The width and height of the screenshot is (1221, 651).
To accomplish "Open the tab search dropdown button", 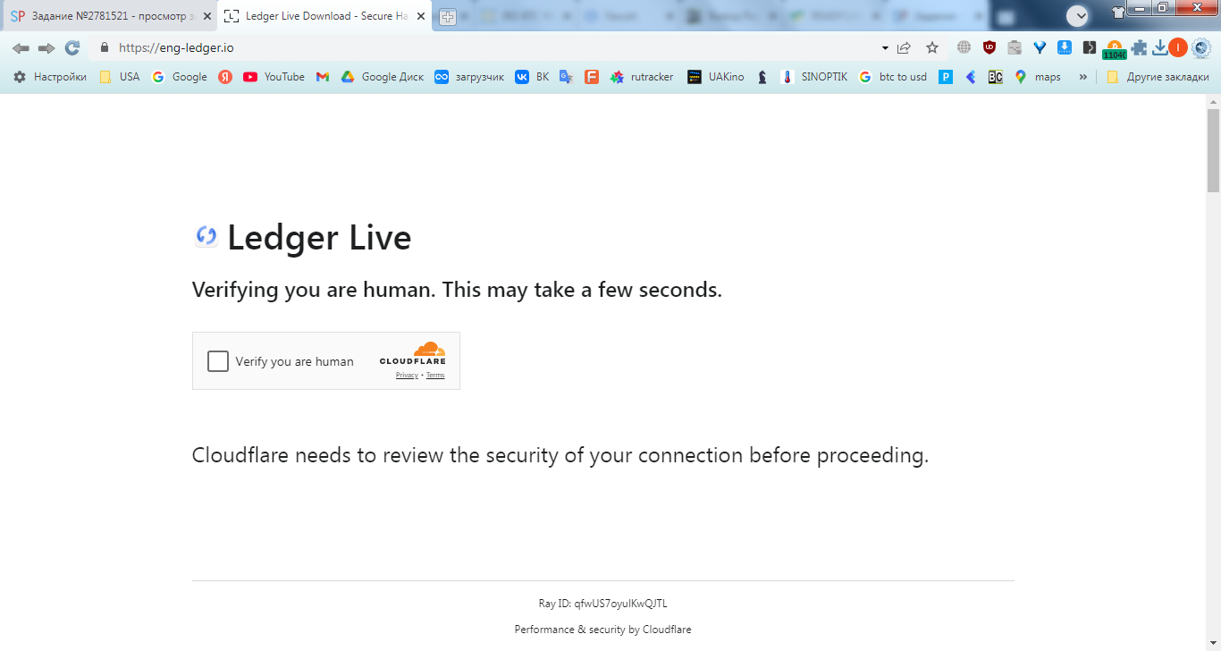I will tap(1078, 16).
